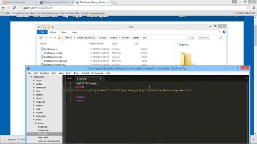
Task: Open Sublime Goto menu
Action: [69, 73]
